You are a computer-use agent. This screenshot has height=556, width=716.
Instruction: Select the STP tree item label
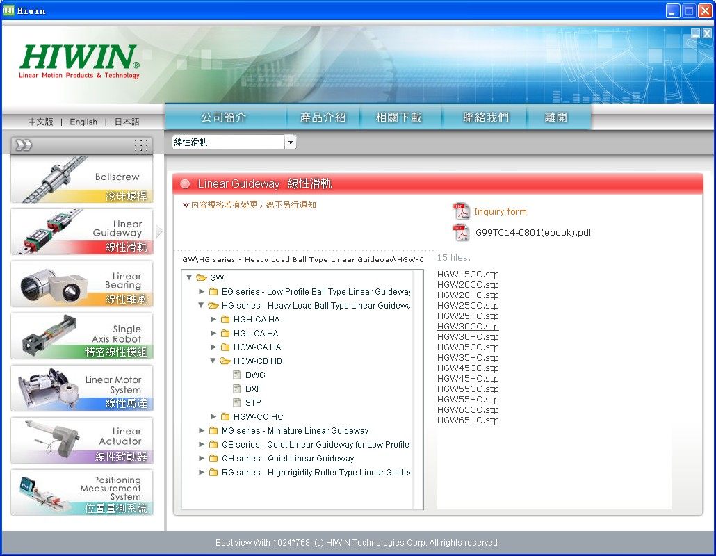pos(253,402)
